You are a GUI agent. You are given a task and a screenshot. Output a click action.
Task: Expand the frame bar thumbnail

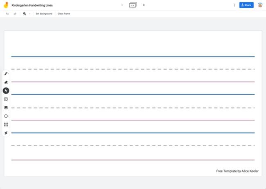133,5
